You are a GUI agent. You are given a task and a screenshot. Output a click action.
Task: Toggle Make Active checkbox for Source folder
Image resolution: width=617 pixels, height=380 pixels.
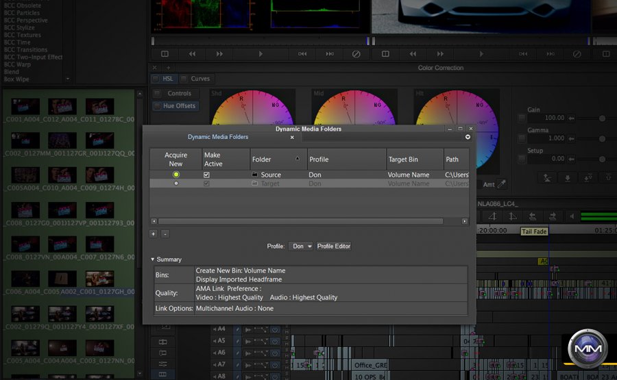206,175
